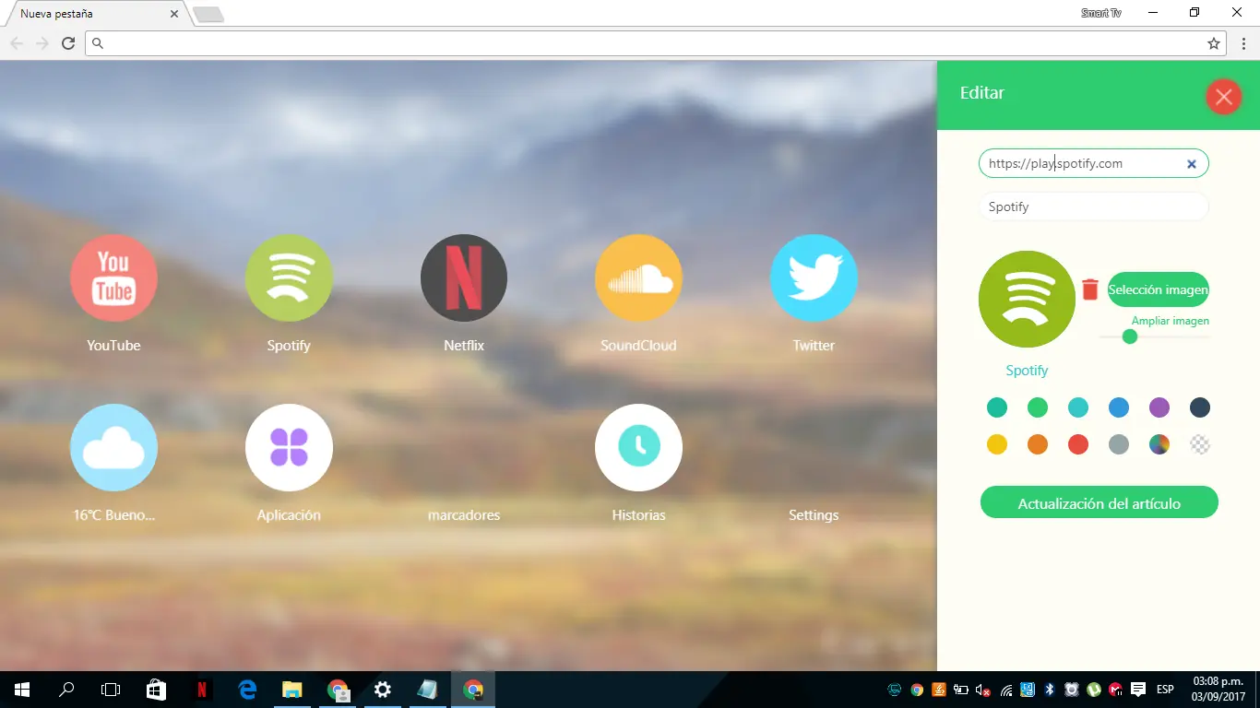The width and height of the screenshot is (1260, 708).
Task: Choose the transparent checkered swatch
Action: 1199,445
